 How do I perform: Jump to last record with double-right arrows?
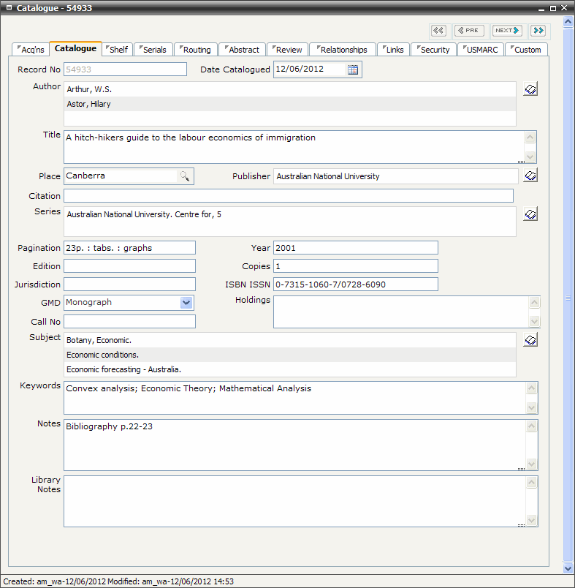click(538, 31)
